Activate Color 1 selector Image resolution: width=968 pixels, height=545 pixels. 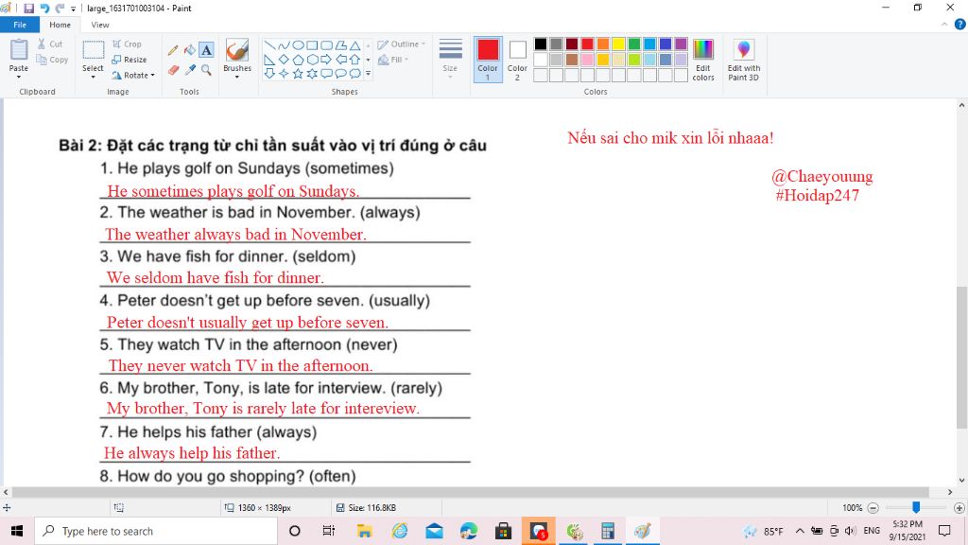pyautogui.click(x=488, y=60)
